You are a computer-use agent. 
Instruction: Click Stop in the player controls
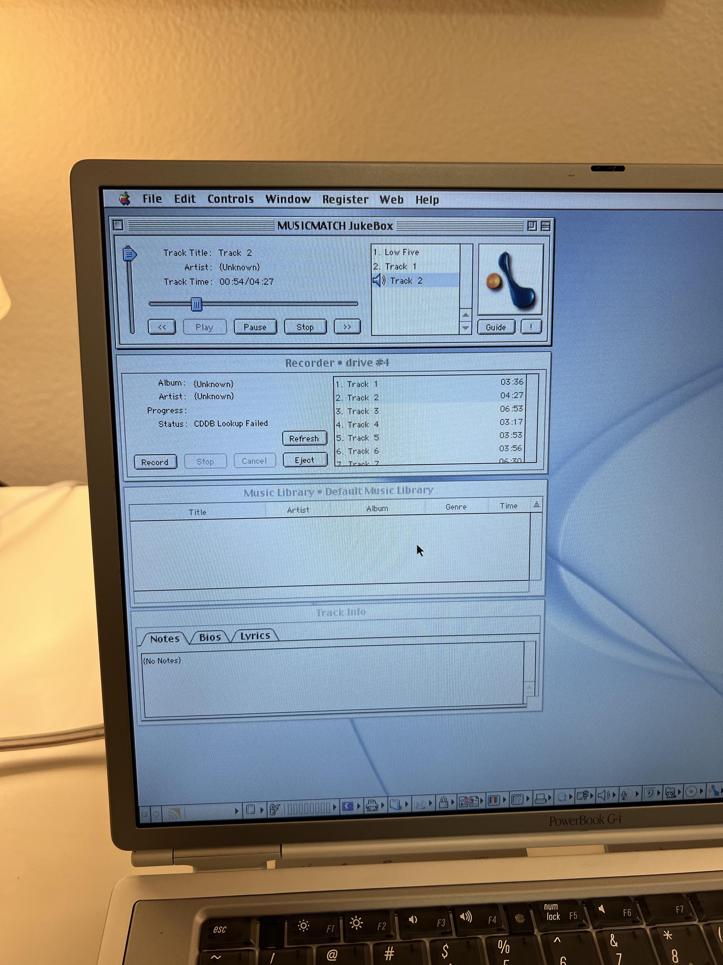click(x=305, y=327)
